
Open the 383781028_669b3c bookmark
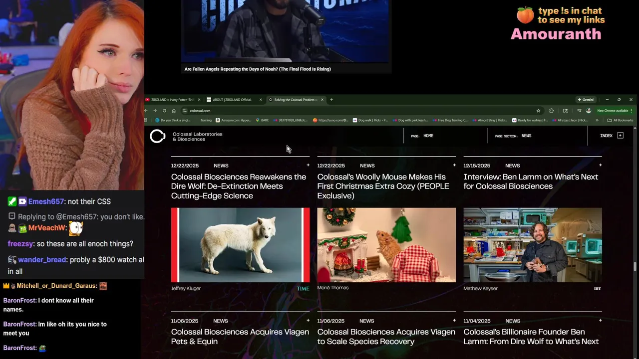pos(291,120)
